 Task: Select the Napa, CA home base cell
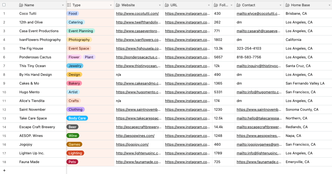point(308,136)
